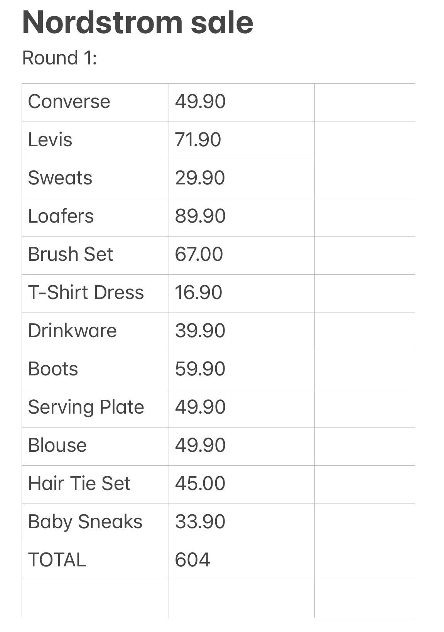Select the empty third-column cell beside Converse
Screen dimensions: 444x632
pyautogui.click(x=365, y=103)
